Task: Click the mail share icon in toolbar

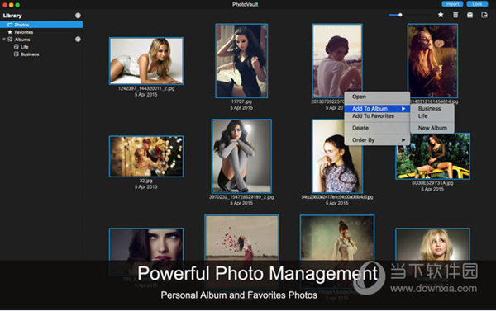Action: pyautogui.click(x=470, y=15)
